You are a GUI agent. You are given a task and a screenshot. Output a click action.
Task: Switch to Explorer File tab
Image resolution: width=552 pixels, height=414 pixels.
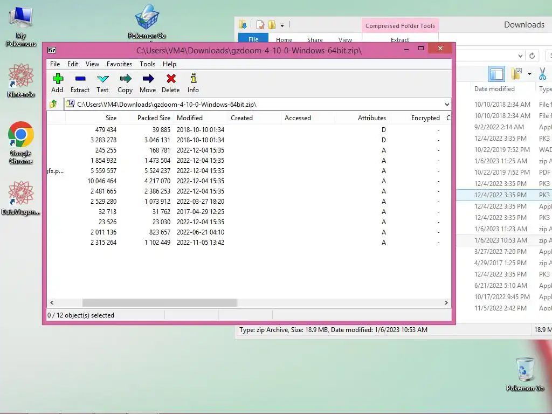(253, 38)
